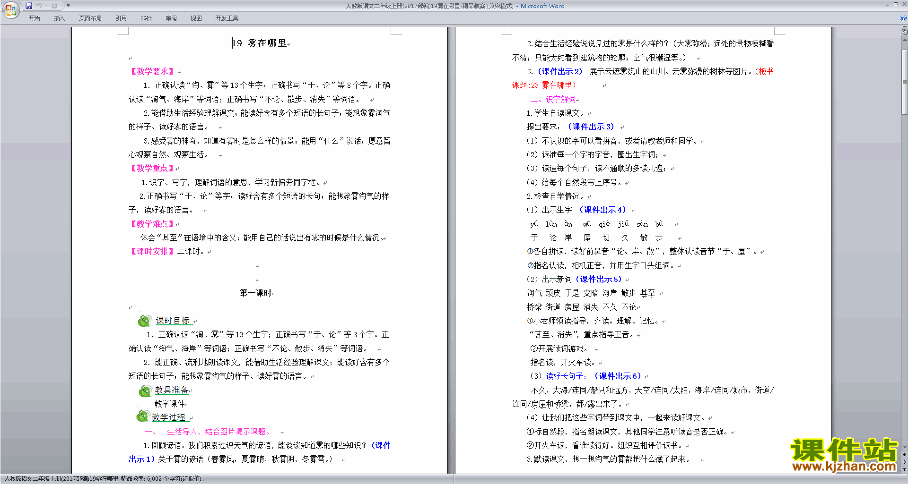Image resolution: width=908 pixels, height=484 pixels.
Task: Click the Undo arrow icon
Action: point(39,6)
